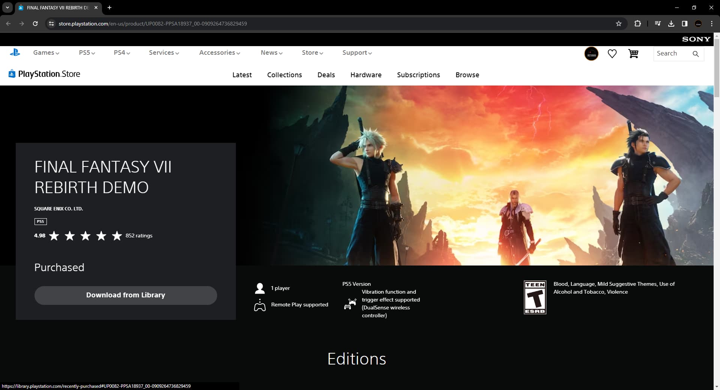
Task: Expand the Accessories dropdown menu
Action: point(219,53)
